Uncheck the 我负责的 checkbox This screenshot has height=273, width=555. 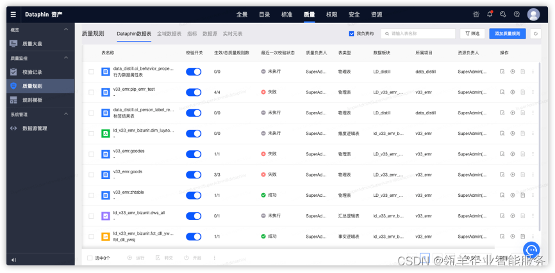click(351, 33)
